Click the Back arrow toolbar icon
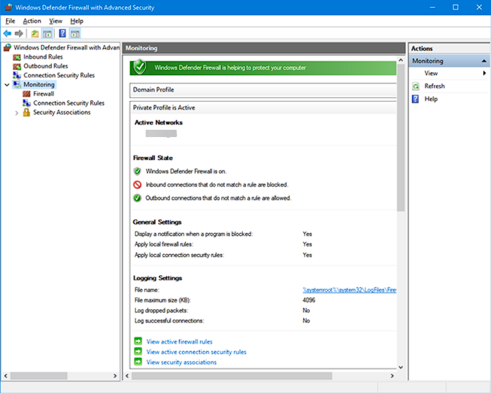 (x=7, y=34)
